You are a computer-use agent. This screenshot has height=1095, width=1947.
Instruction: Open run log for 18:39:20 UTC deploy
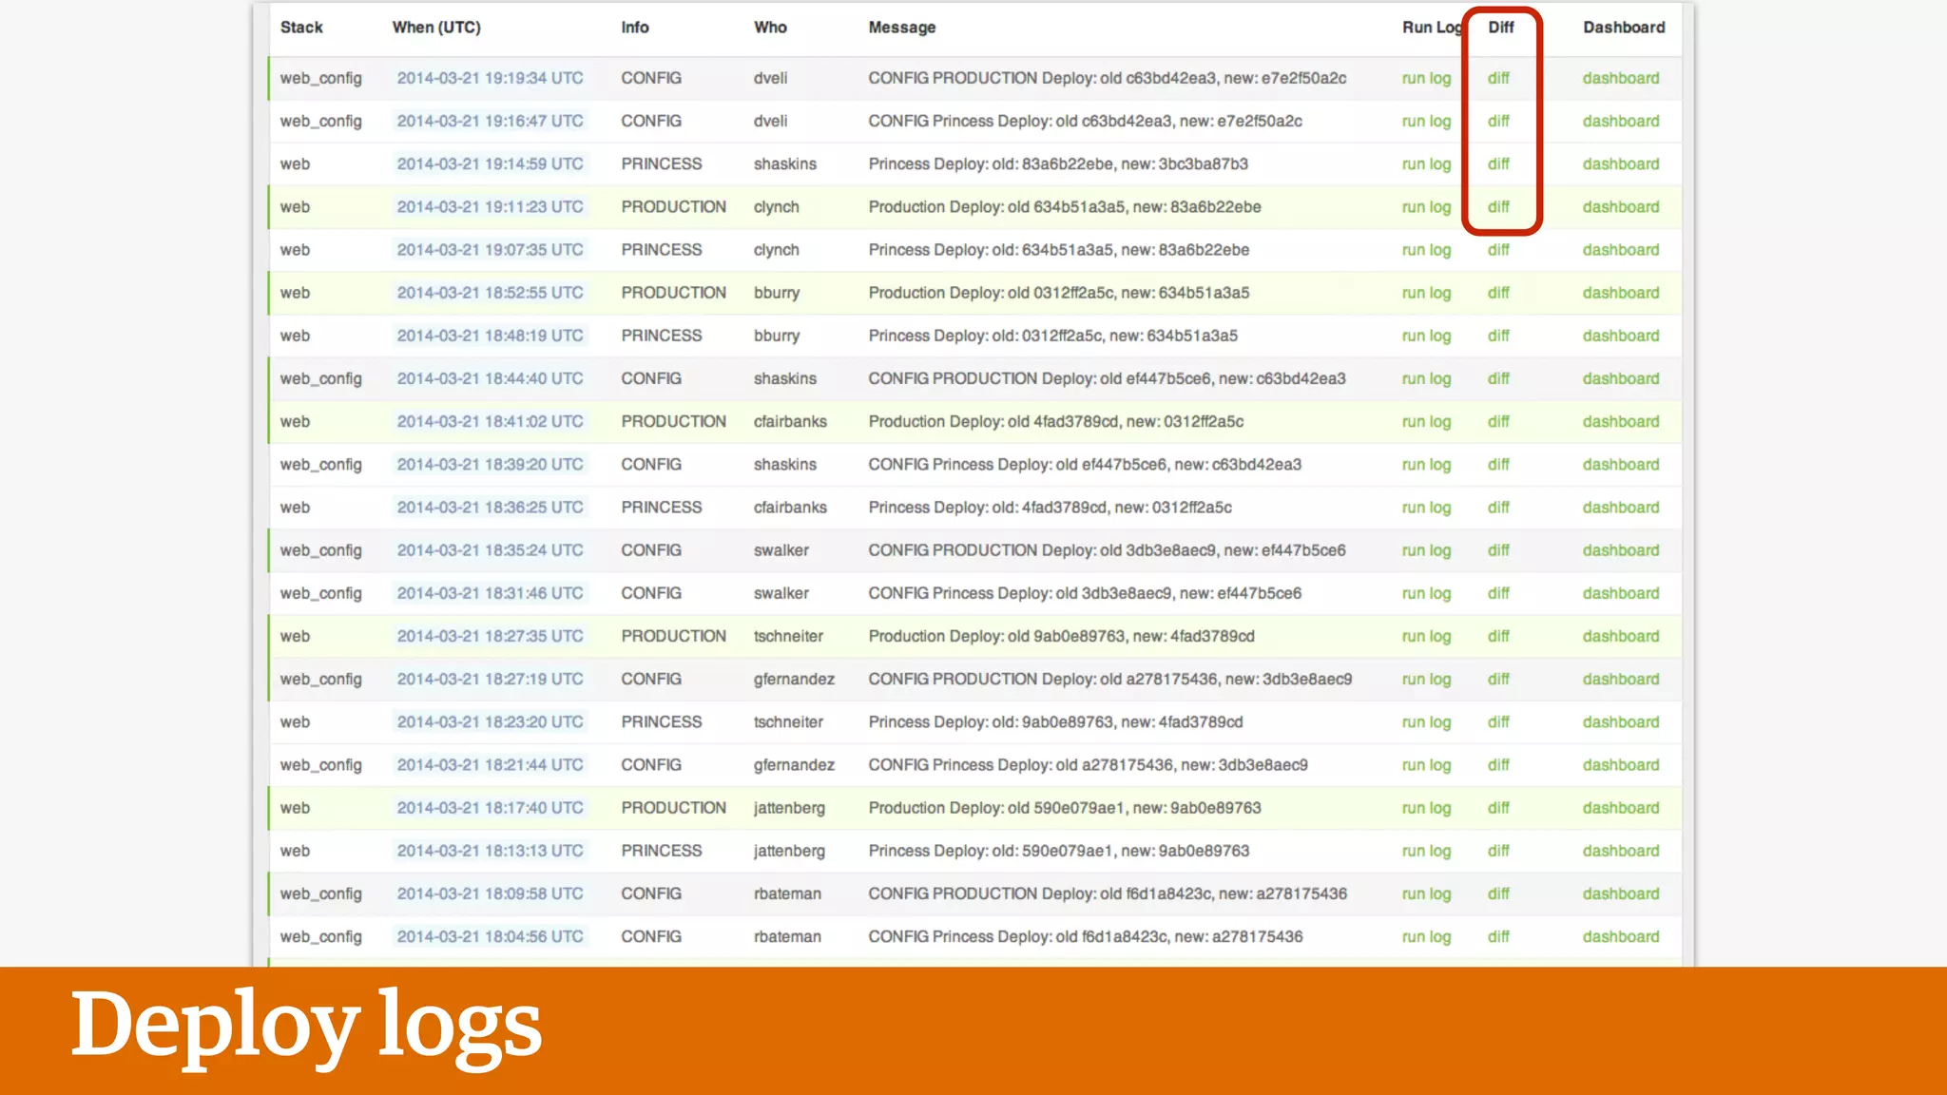(x=1426, y=464)
